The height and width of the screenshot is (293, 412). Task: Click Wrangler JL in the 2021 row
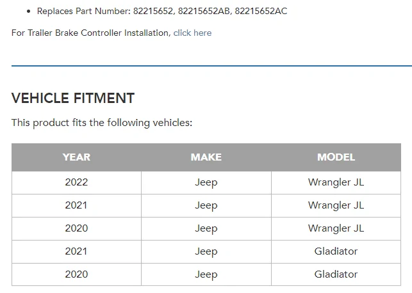click(x=336, y=205)
